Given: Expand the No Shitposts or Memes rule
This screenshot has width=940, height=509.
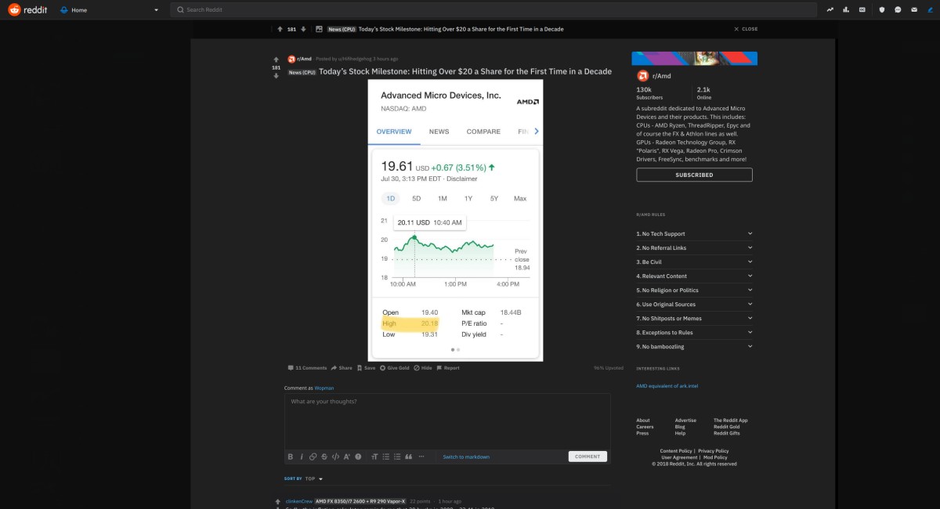Looking at the screenshot, I should [694, 318].
